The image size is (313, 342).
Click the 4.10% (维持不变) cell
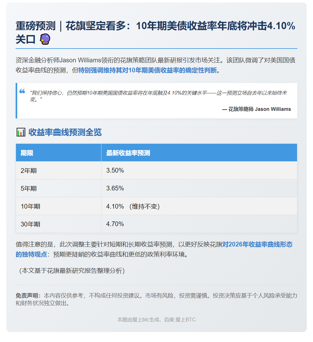click(133, 206)
